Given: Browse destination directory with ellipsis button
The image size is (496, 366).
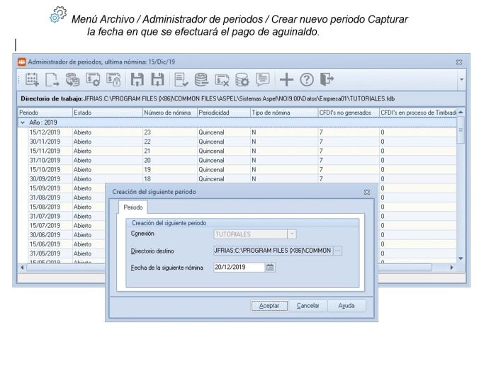Looking at the screenshot, I should tap(337, 250).
